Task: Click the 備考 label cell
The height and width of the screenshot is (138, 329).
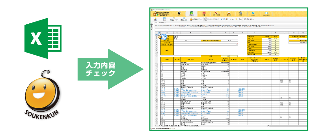Action: click(167, 50)
